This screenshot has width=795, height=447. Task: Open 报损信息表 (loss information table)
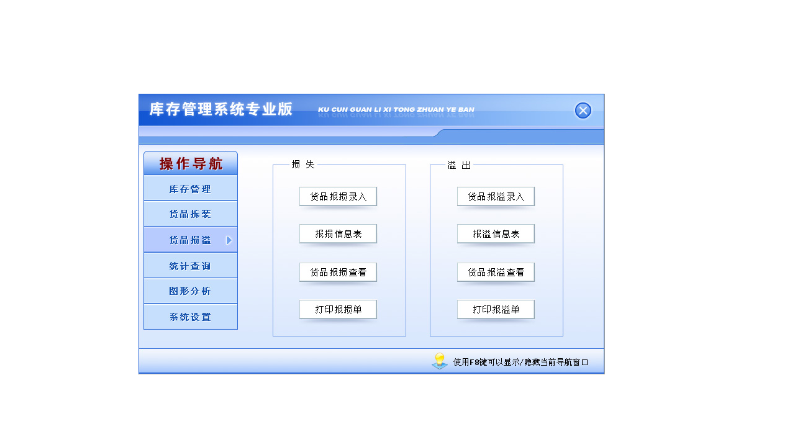(x=338, y=233)
